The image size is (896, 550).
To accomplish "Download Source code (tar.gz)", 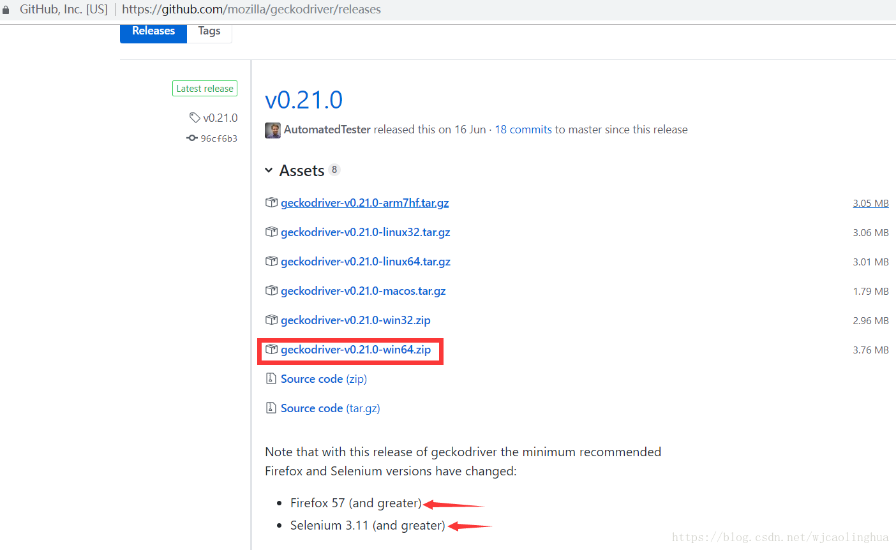I will pos(331,408).
